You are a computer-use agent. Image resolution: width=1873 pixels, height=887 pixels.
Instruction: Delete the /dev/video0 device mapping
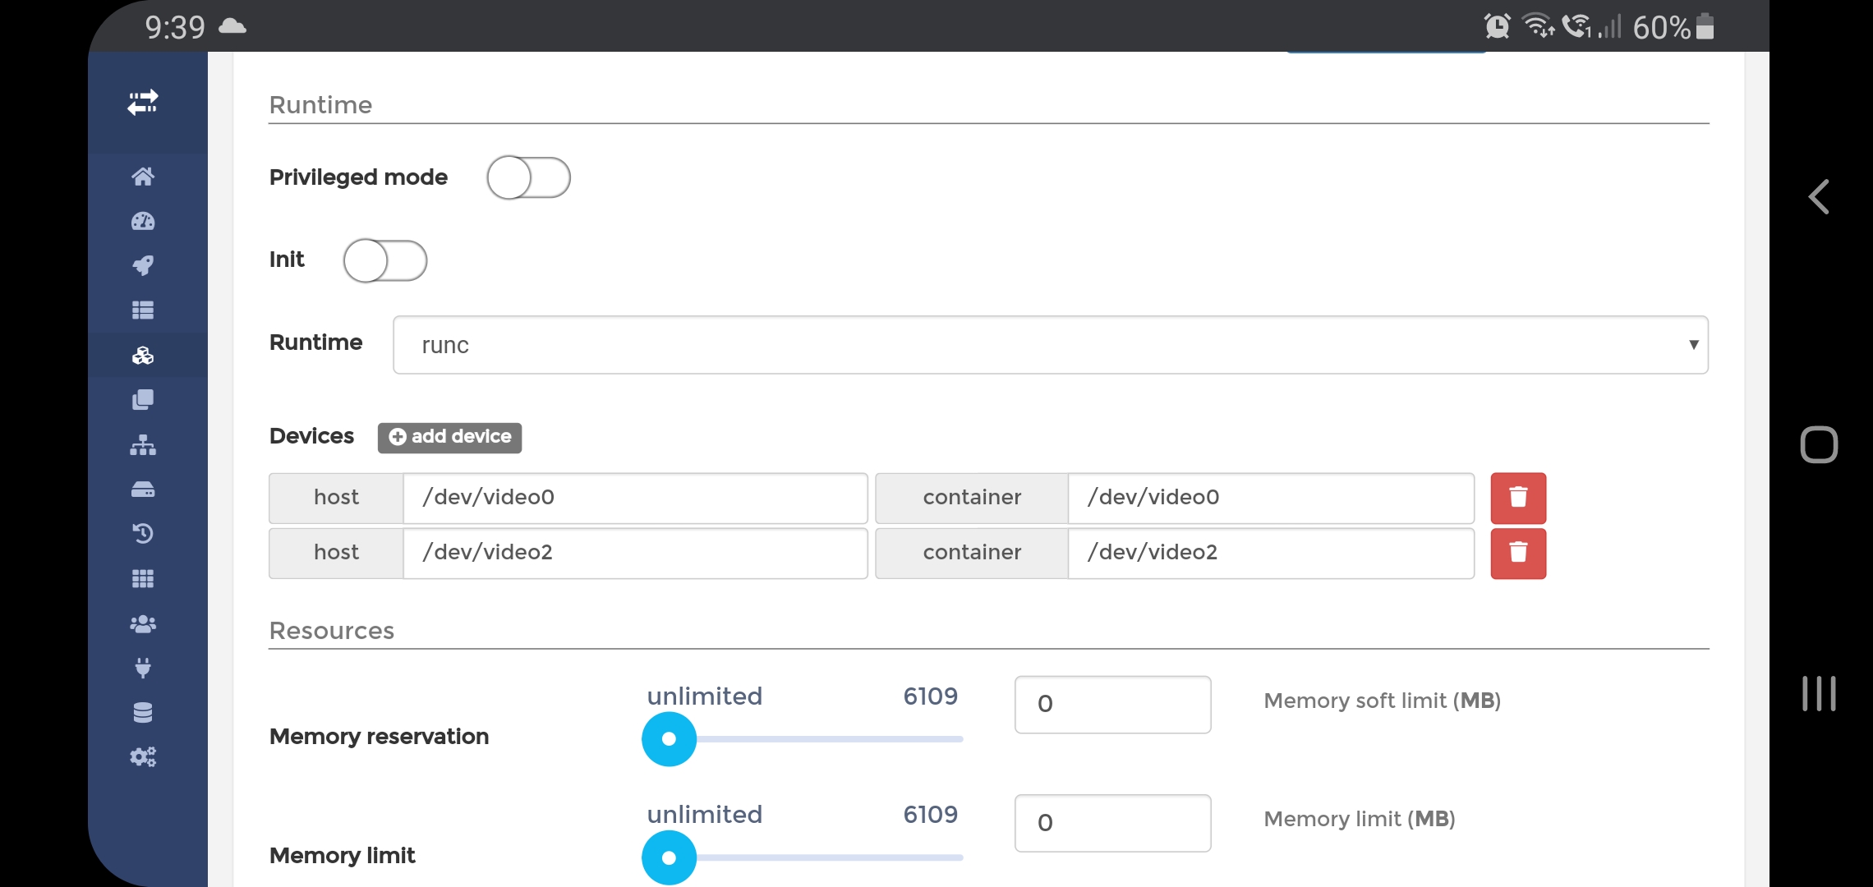point(1517,498)
